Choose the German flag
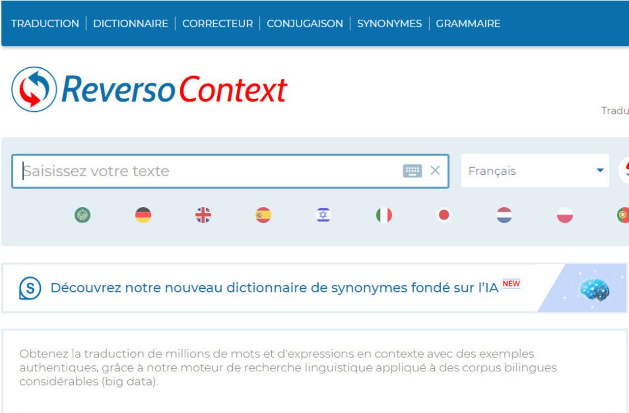Screen dimensions: 629x413 tap(143, 215)
